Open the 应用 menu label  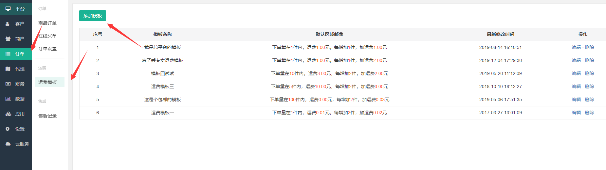click(x=20, y=114)
